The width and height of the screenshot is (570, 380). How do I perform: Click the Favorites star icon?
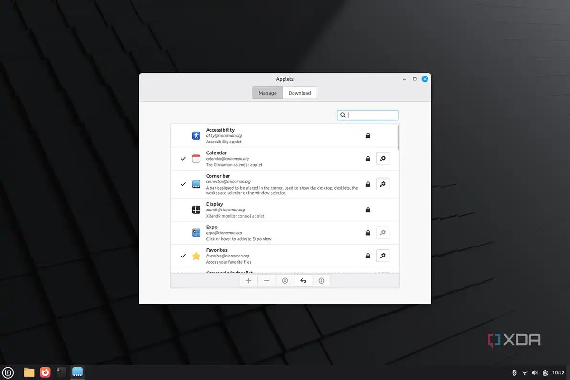tap(196, 256)
